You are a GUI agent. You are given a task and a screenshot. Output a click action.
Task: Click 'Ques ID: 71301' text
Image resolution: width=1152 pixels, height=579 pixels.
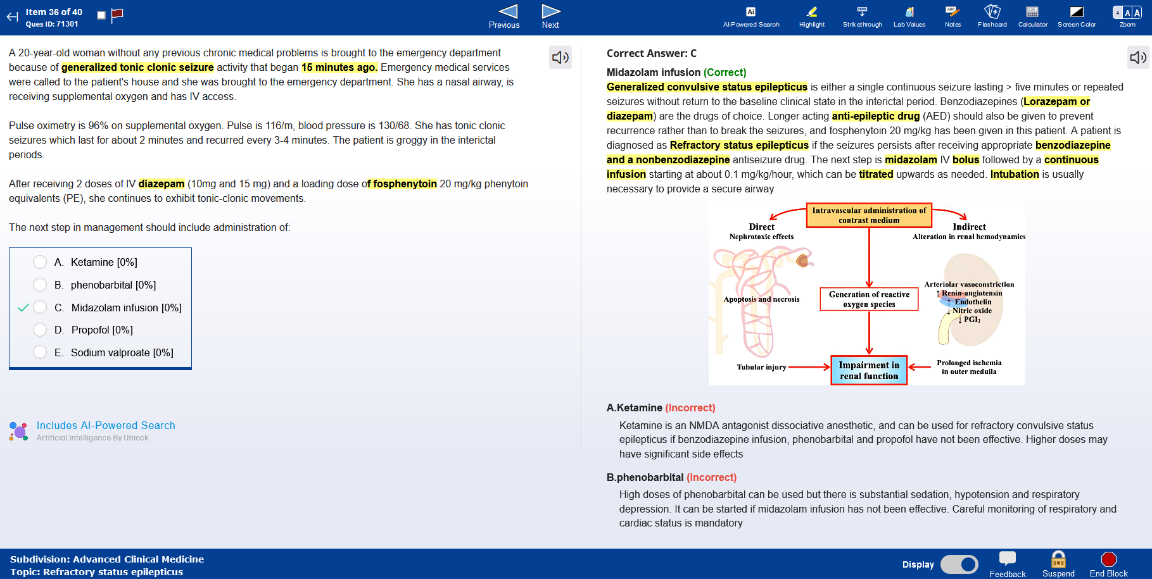click(52, 24)
